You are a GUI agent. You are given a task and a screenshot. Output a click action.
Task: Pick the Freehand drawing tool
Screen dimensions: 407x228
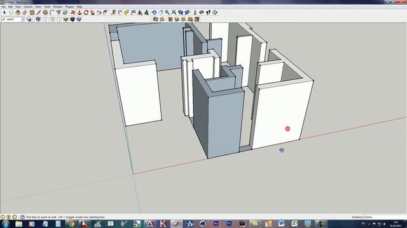coord(65,13)
